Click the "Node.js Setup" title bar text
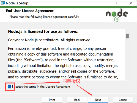137x103 pixels. (17, 3)
